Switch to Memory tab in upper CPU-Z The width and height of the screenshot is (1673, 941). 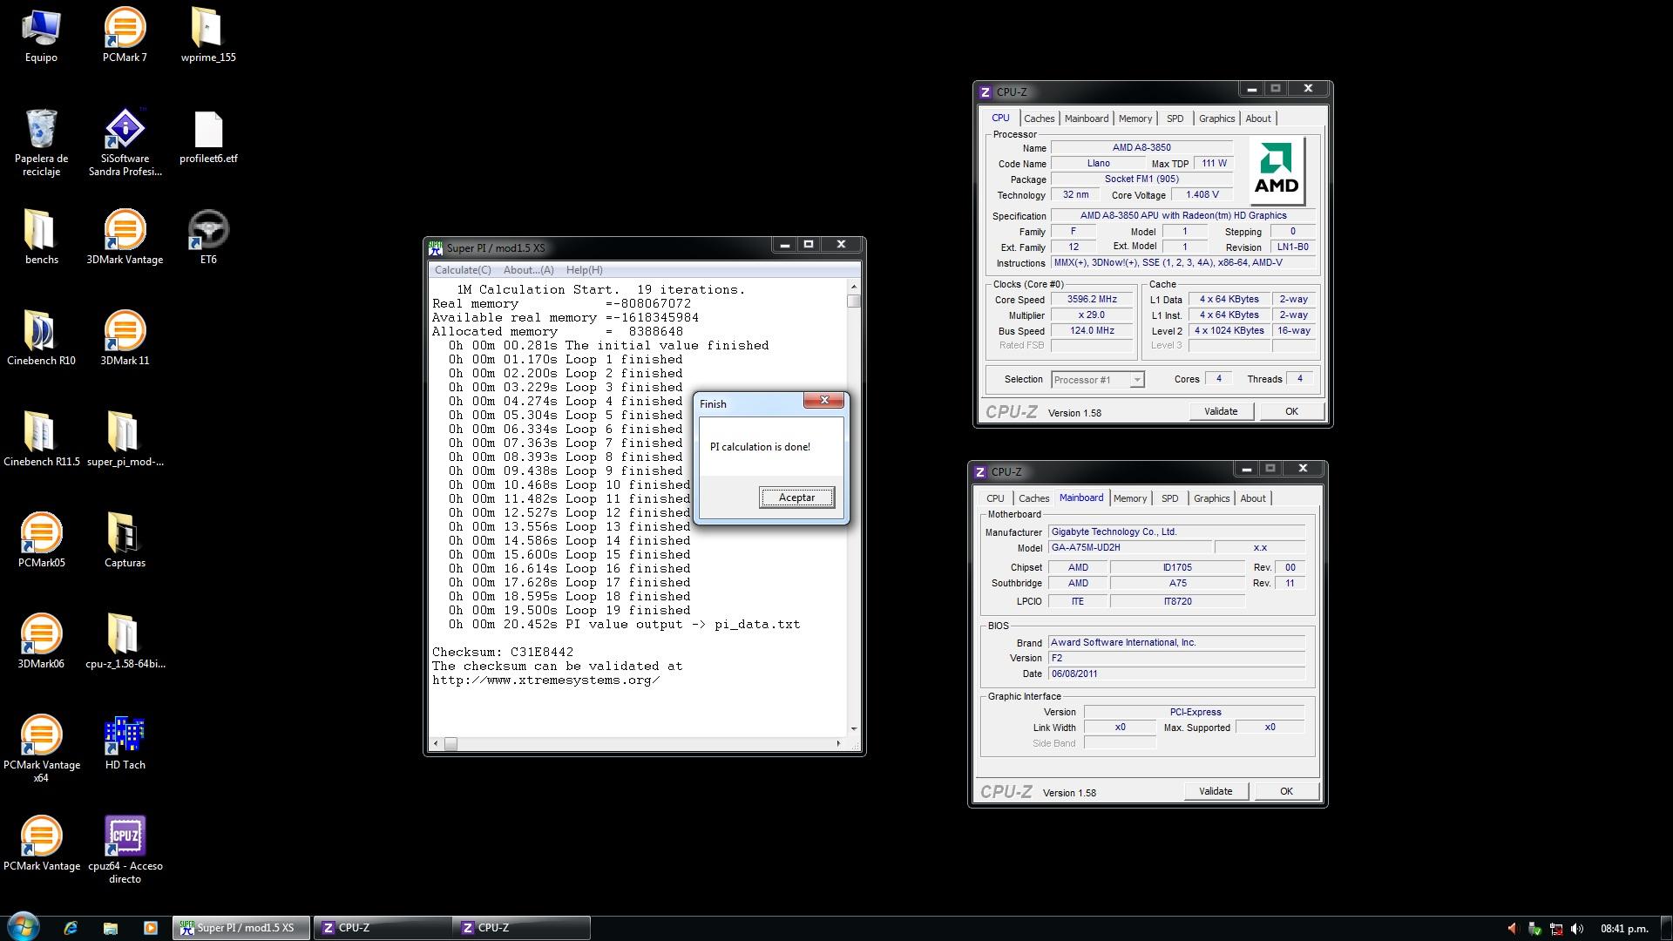[1135, 118]
